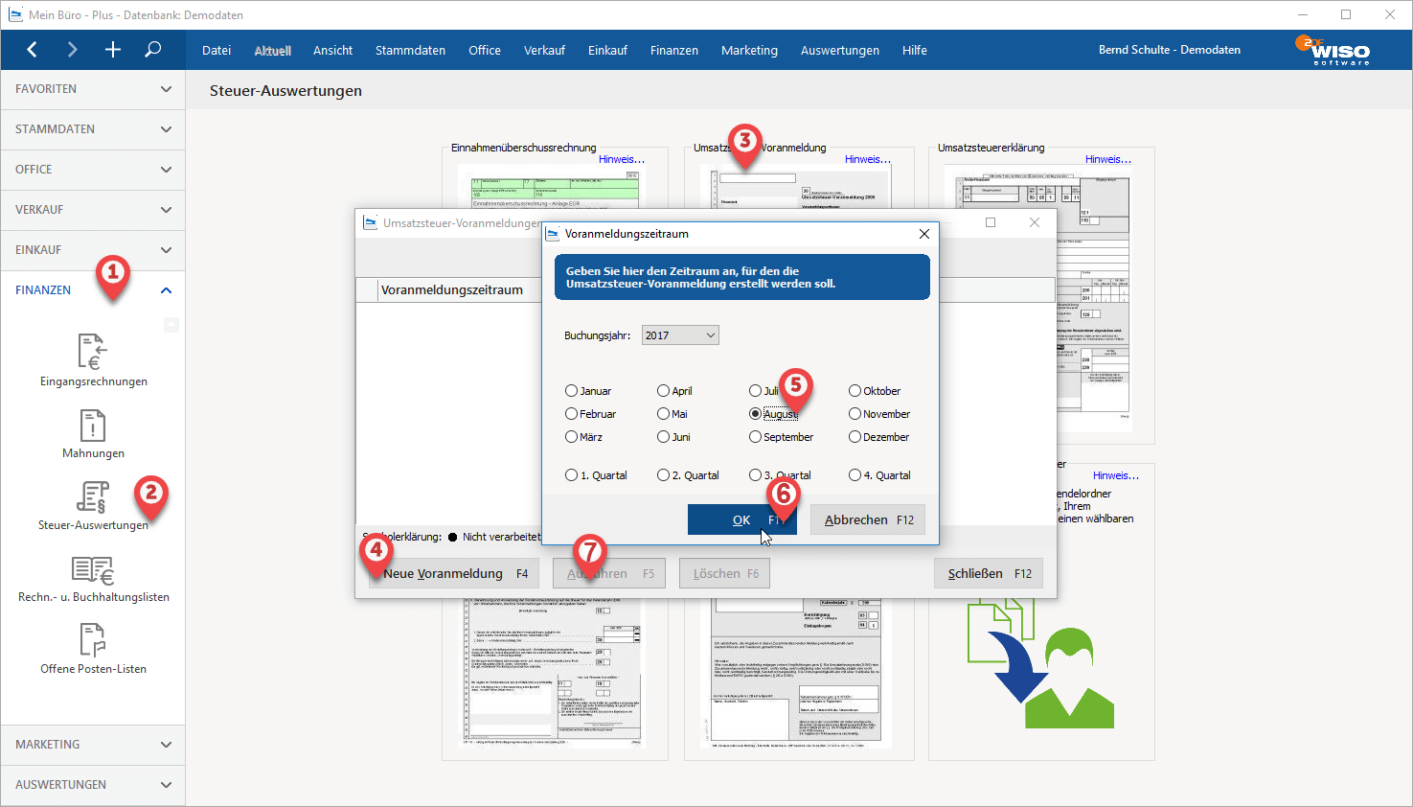Expand the Auswertungen sidebar section

pyautogui.click(x=93, y=785)
